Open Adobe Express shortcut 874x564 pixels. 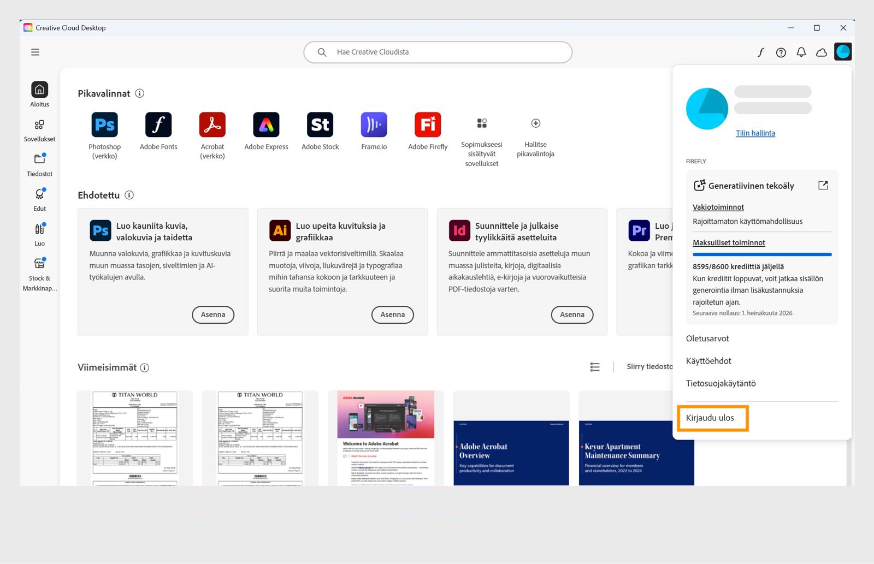[x=266, y=132]
